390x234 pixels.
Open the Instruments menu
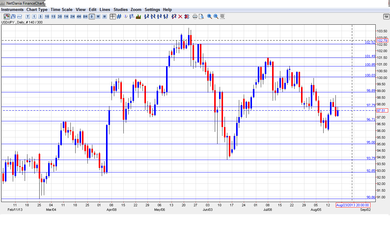pos(12,10)
